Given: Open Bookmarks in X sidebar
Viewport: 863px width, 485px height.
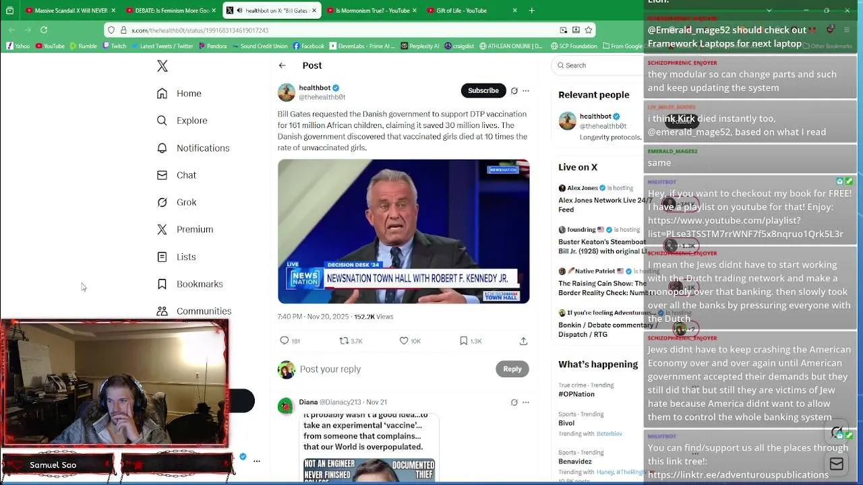Looking at the screenshot, I should (x=189, y=284).
